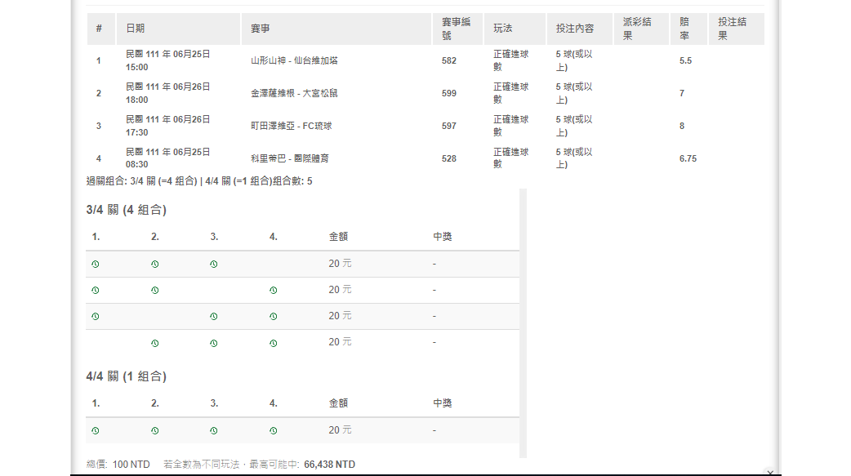Click the 投注結果 column header

pyautogui.click(x=736, y=29)
